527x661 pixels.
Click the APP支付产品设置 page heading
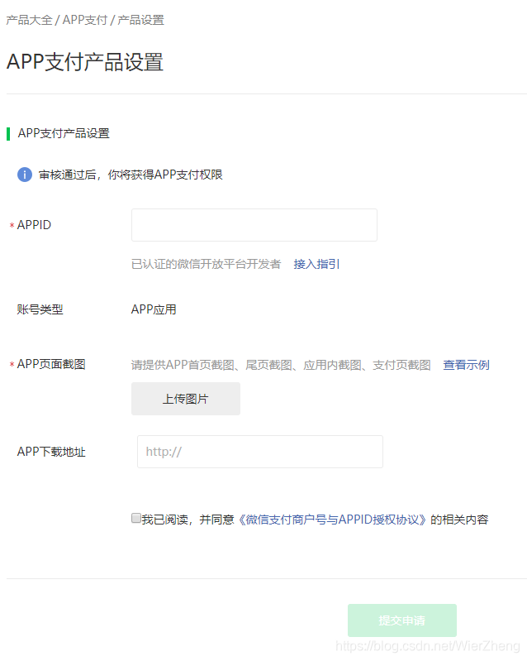tap(85, 61)
